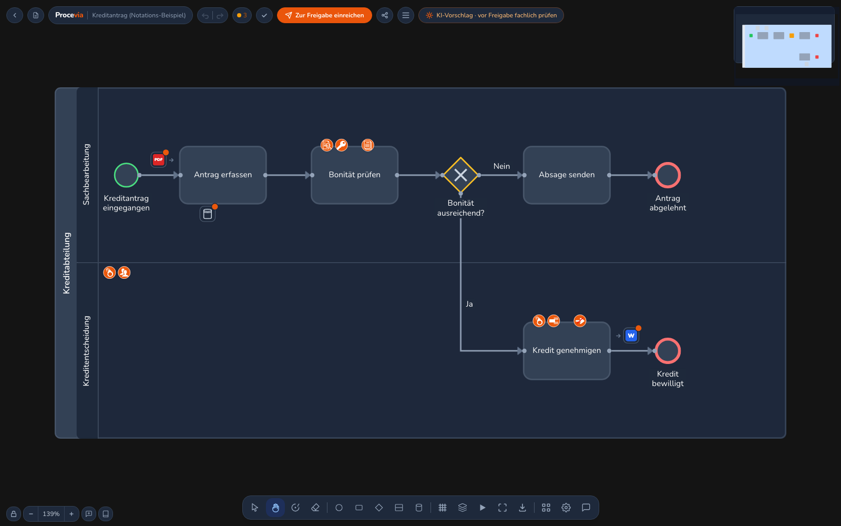The height and width of the screenshot is (526, 841).
Task: Share the diagram
Action: (x=385, y=15)
